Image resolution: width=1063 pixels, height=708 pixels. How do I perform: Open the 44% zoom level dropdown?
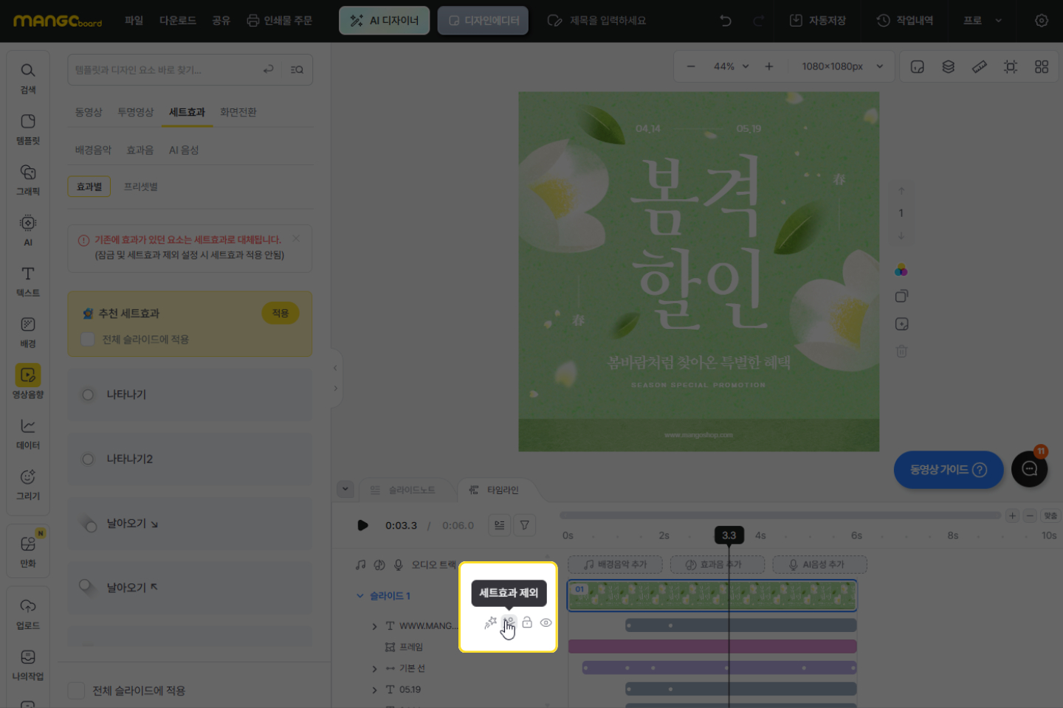tap(731, 66)
